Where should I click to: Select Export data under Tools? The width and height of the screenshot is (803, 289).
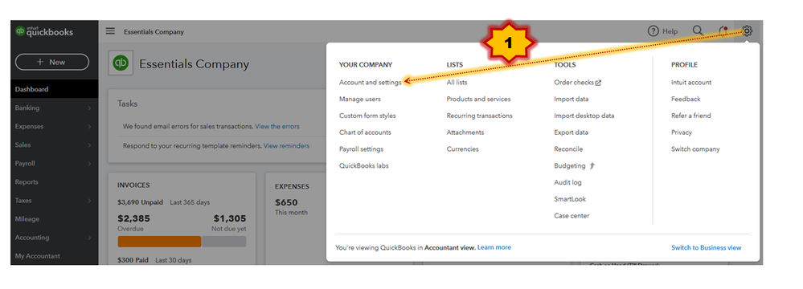click(571, 132)
